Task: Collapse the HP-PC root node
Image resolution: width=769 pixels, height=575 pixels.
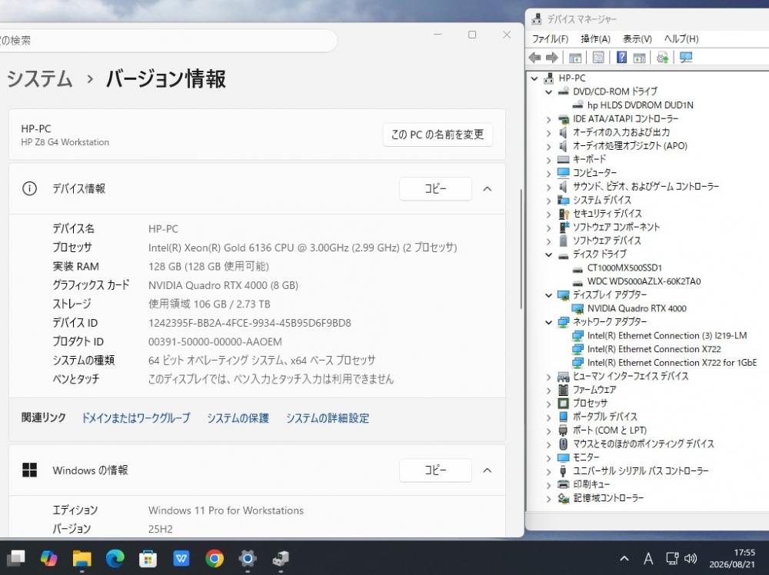Action: 534,78
